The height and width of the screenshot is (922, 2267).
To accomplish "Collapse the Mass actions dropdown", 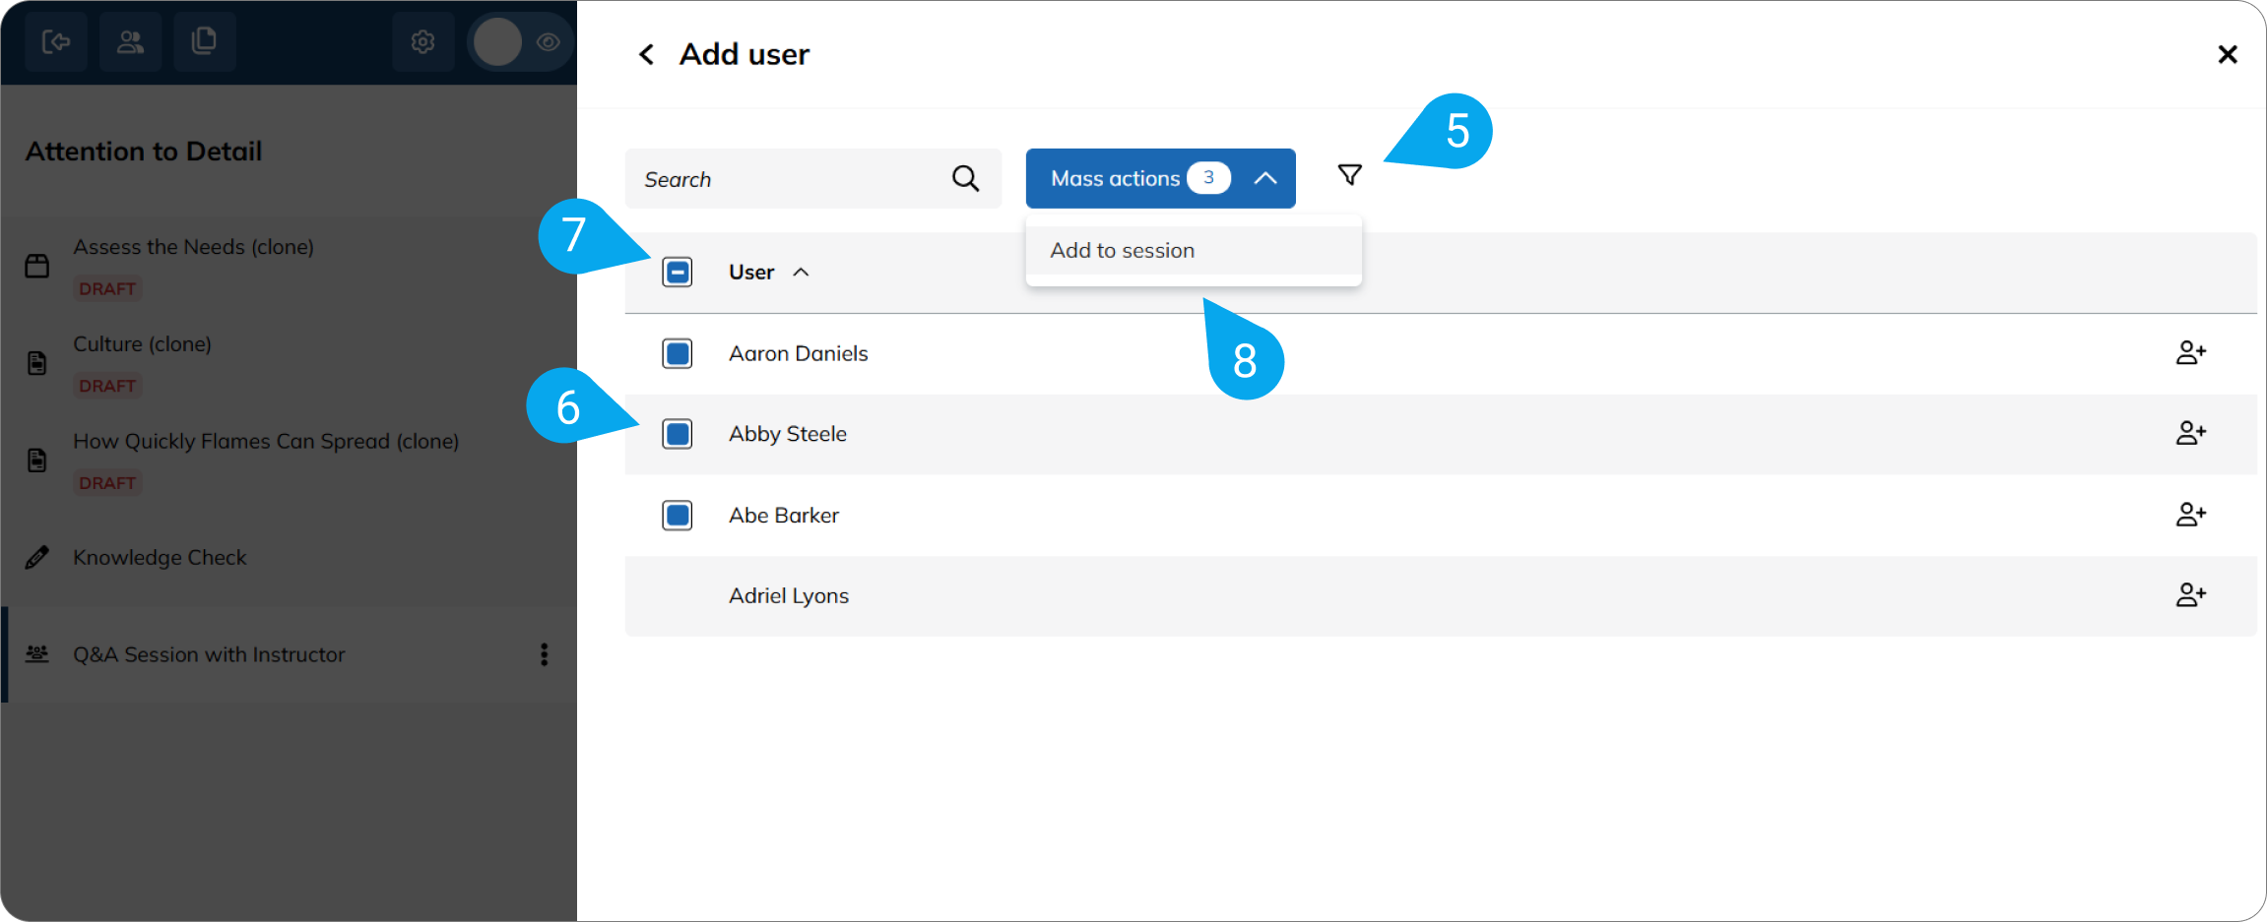I will 1264,178.
